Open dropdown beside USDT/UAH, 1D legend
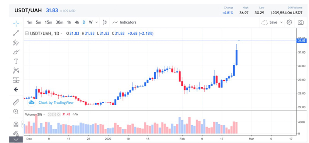Screen dimensions: 309x143 (x=61, y=34)
